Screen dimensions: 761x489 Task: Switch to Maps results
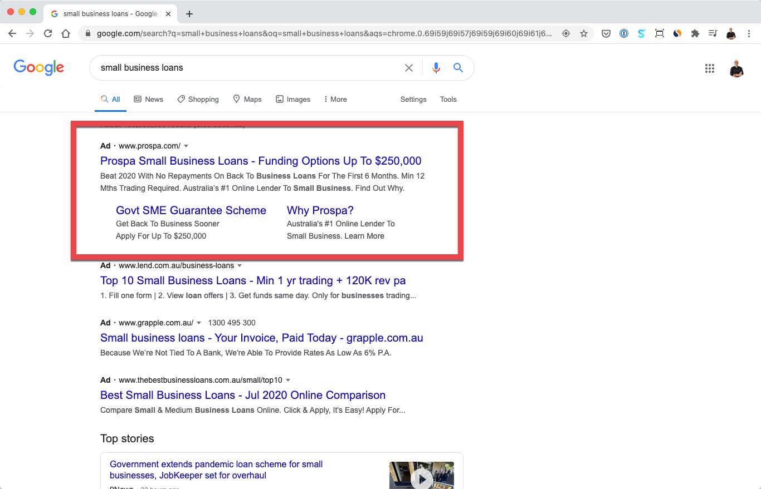coord(247,99)
